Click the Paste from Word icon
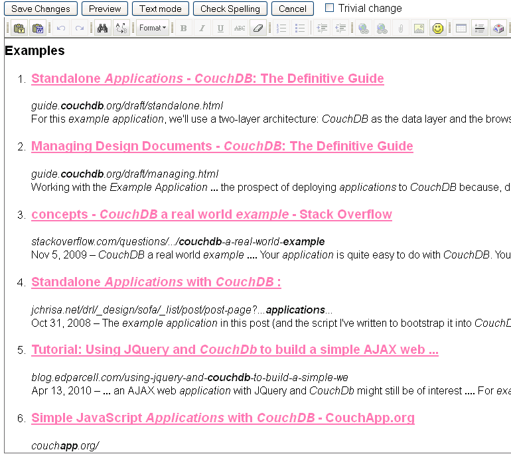 38,28
